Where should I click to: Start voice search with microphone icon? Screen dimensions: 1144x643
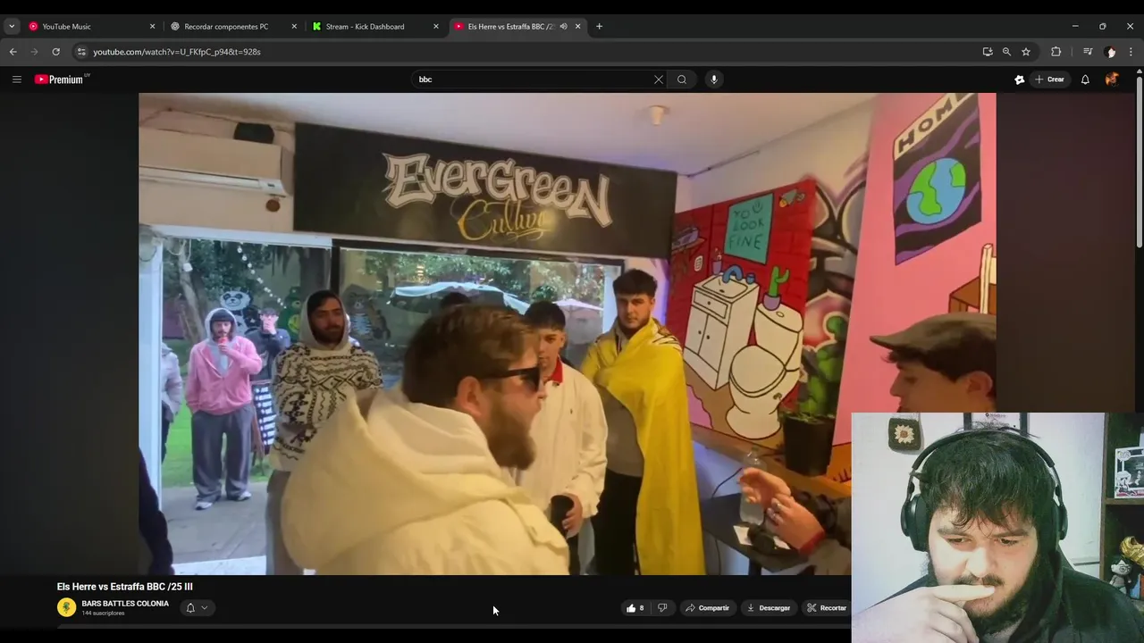tap(713, 79)
